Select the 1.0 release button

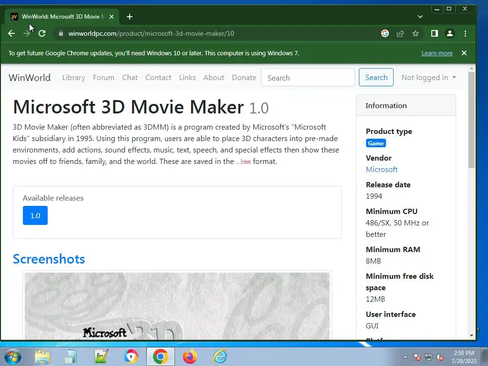click(35, 215)
